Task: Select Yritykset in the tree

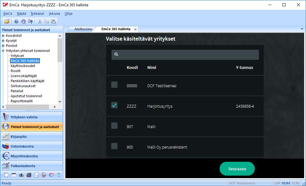Action: [x=17, y=56]
